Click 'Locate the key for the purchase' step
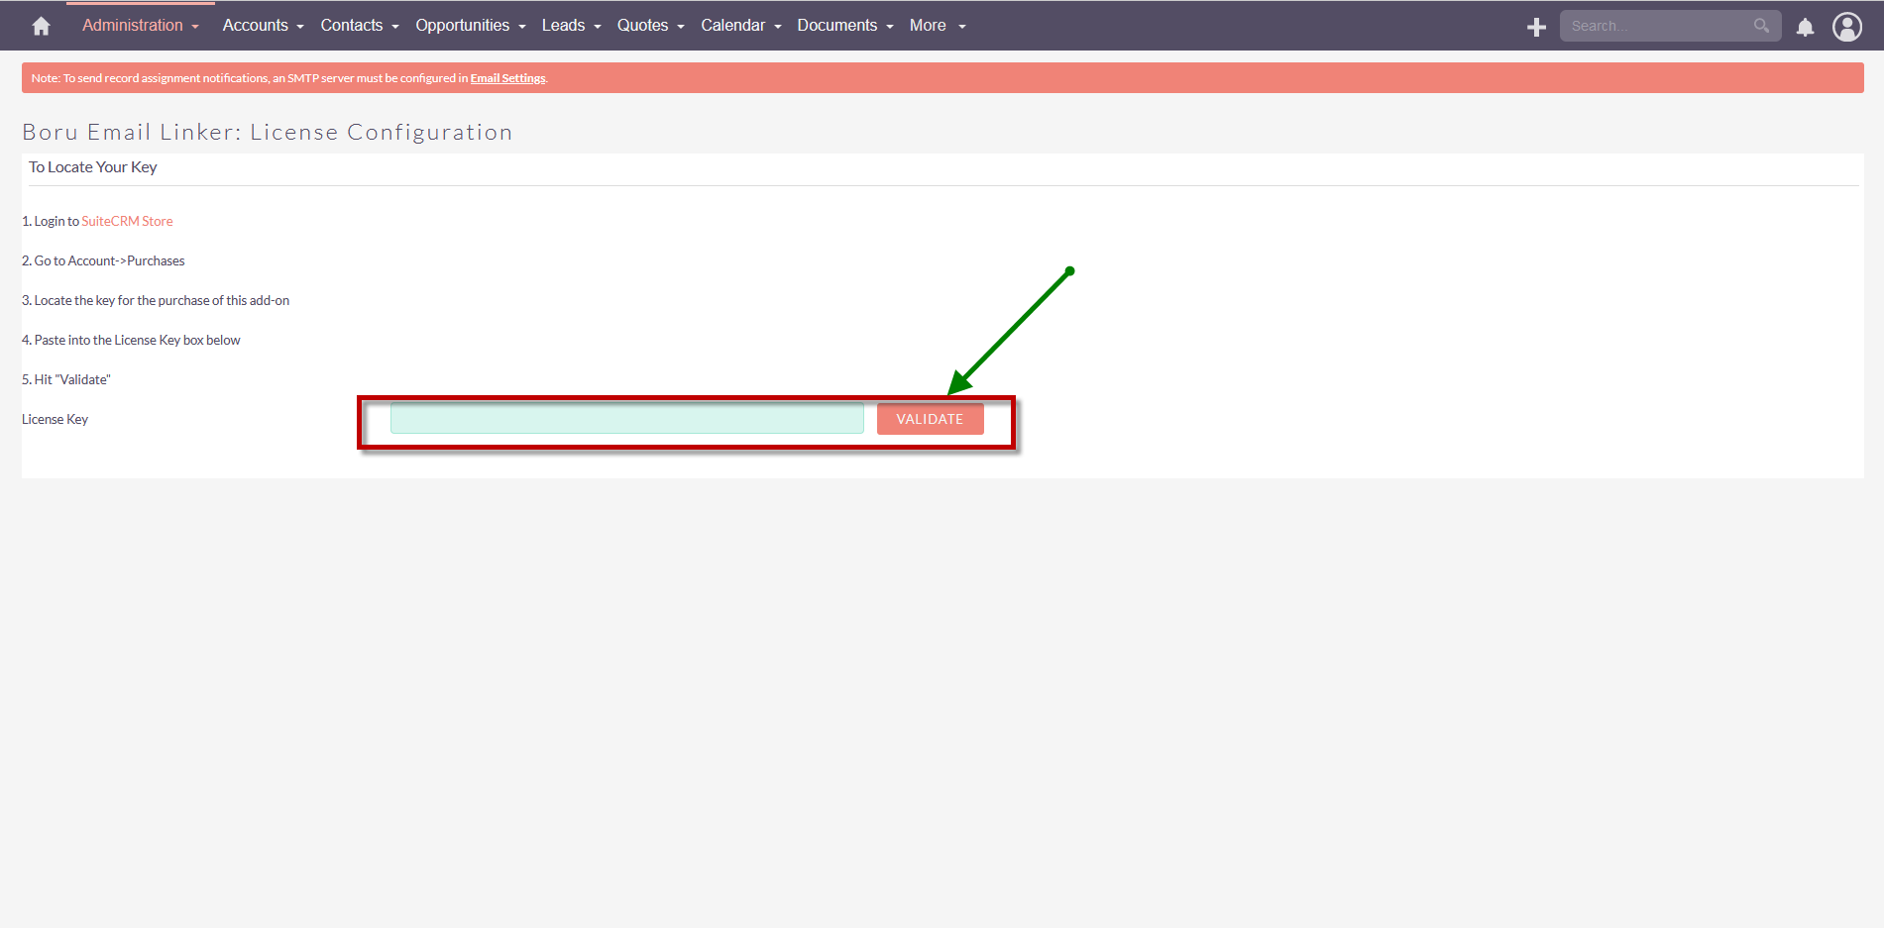Screen dimensions: 1884x928 [156, 300]
